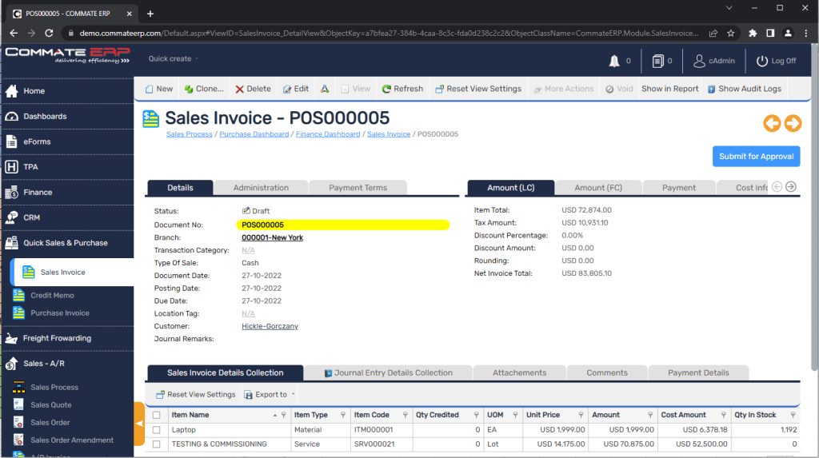819x458 pixels.
Task: Click the Commate ERP logo
Action: (67, 55)
